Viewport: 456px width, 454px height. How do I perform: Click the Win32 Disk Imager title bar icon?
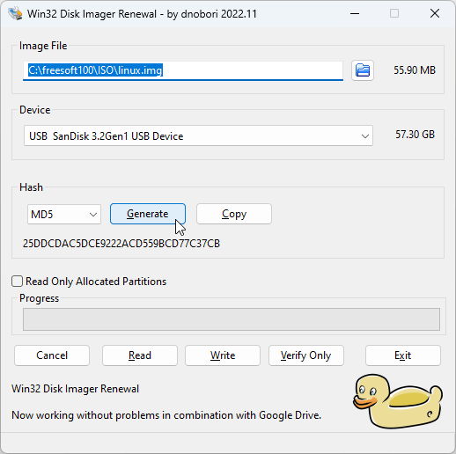(x=15, y=14)
